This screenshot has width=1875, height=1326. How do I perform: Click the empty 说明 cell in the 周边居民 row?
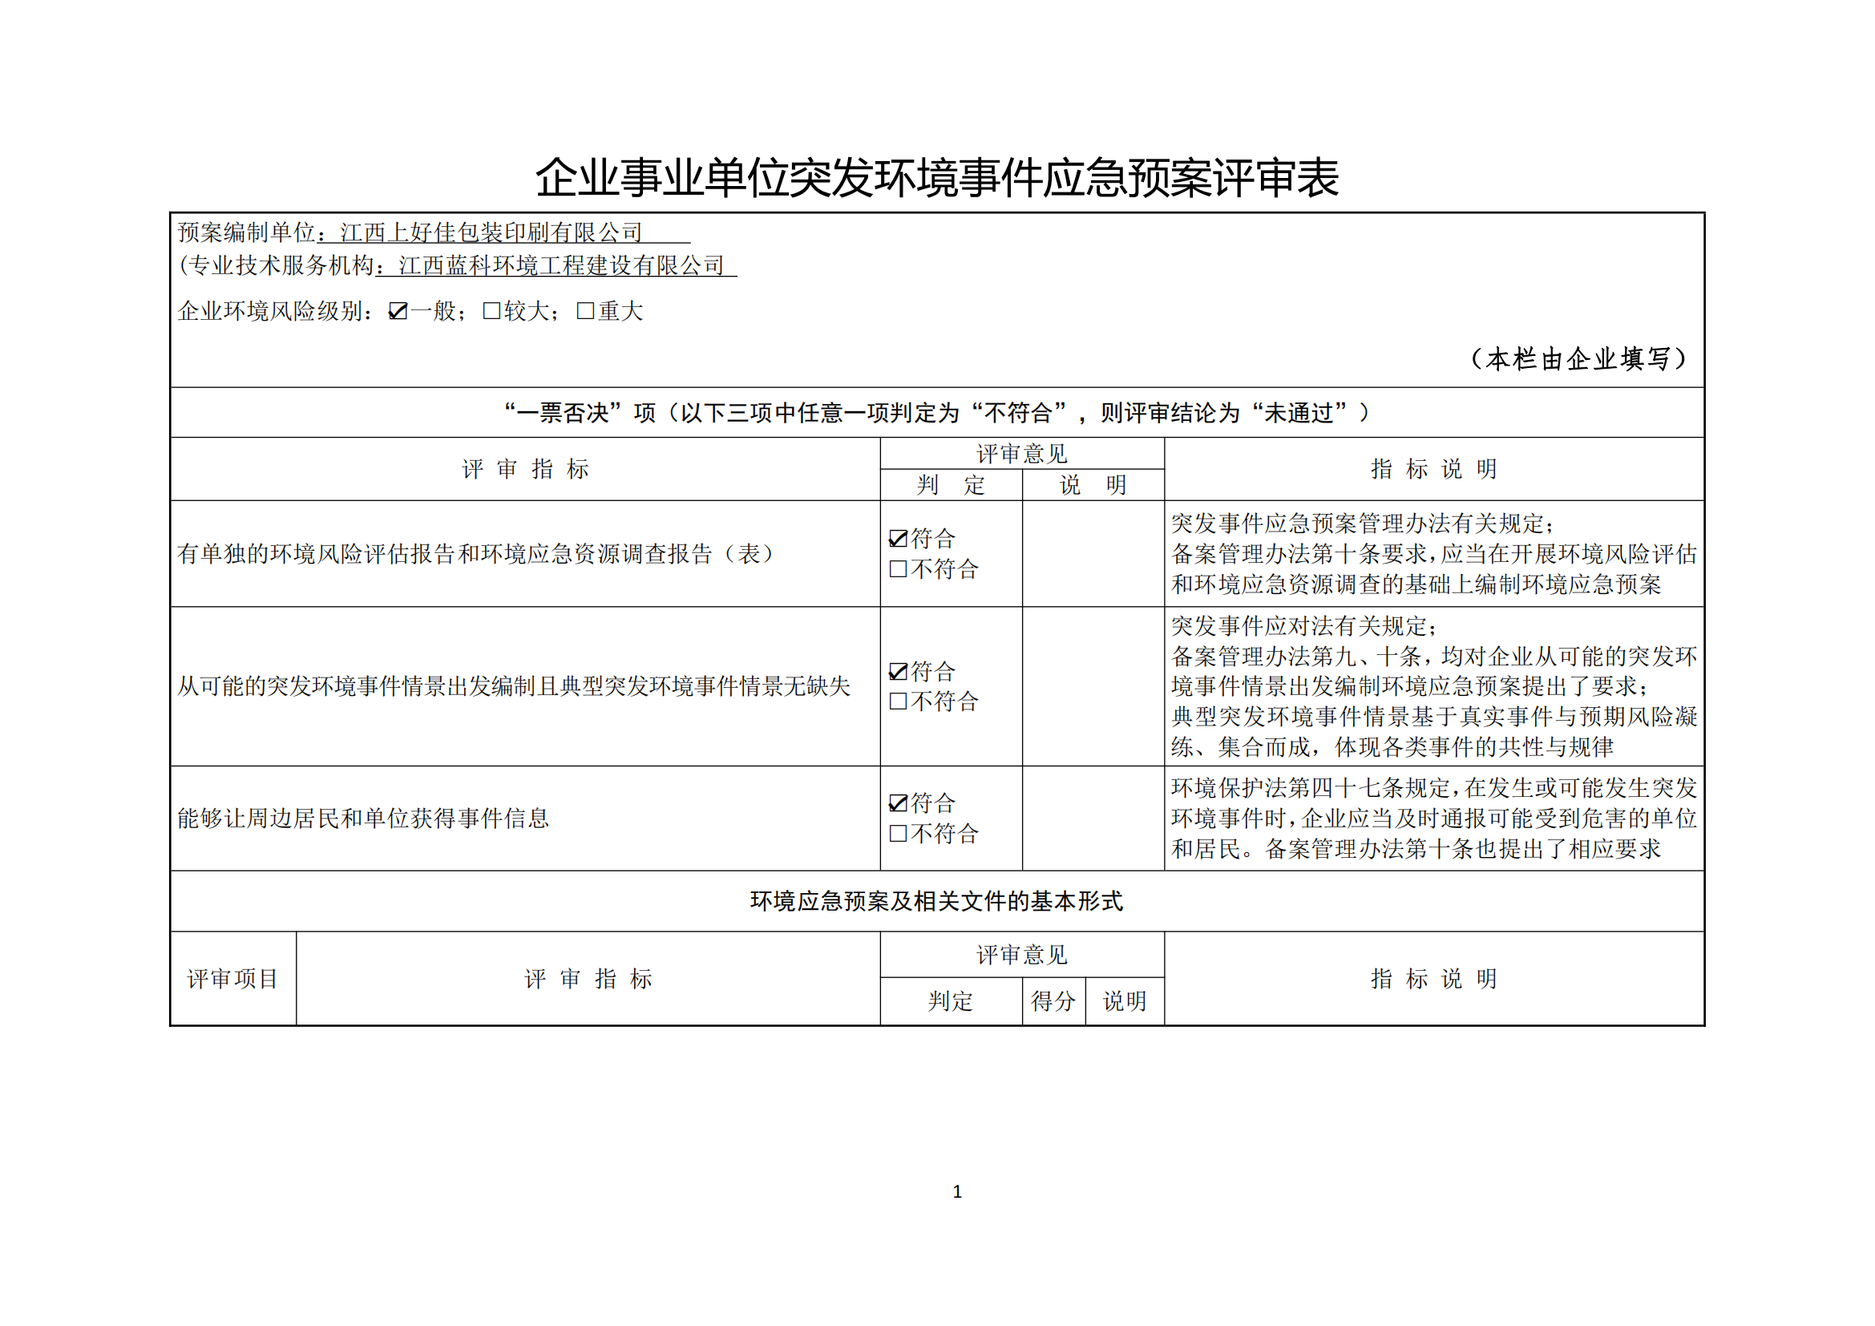(x=1093, y=819)
